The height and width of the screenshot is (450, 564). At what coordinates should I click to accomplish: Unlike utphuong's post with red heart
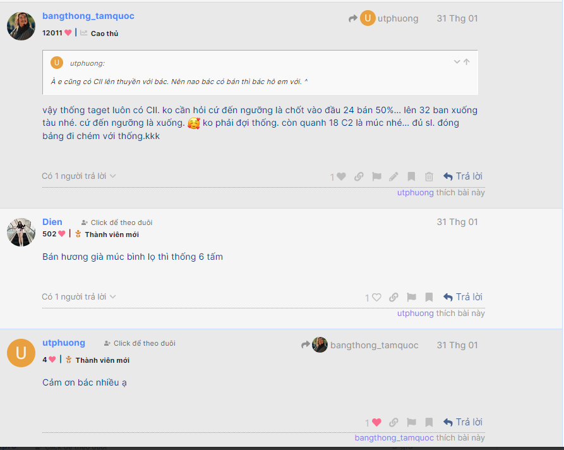click(x=376, y=422)
